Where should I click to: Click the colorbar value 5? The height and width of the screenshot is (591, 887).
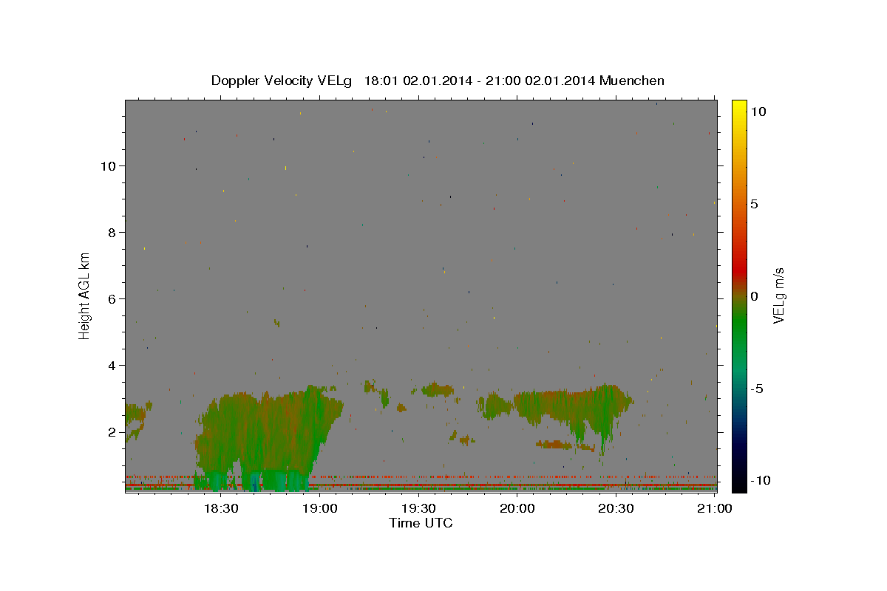(755, 204)
